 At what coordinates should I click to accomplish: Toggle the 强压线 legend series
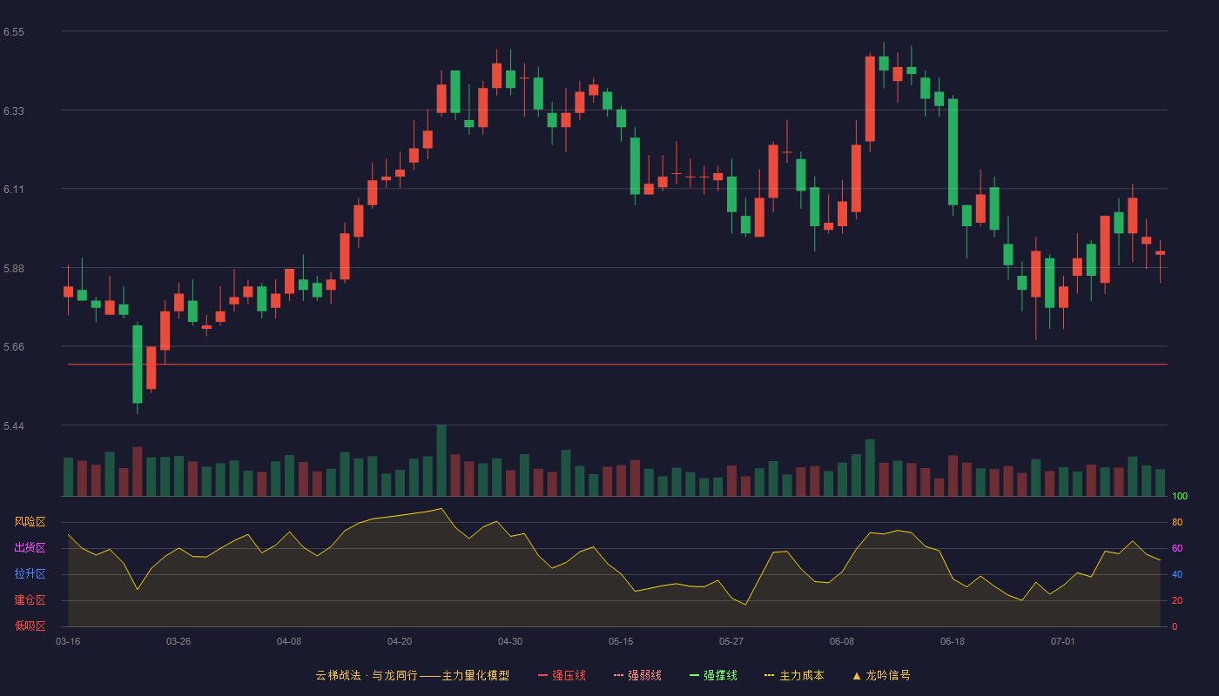point(562,675)
